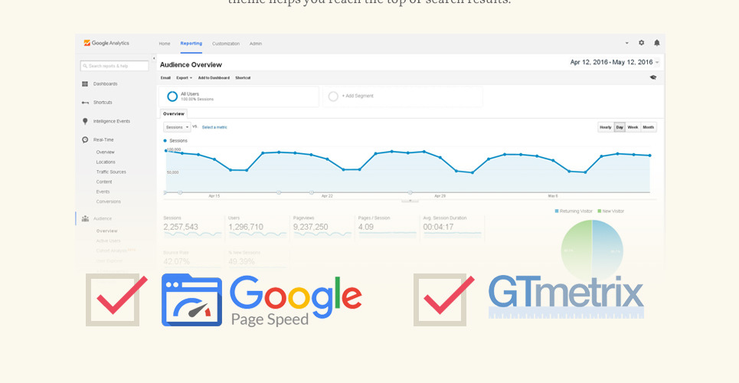The height and width of the screenshot is (383, 739).
Task: Open Dashboards in the sidebar
Action: (x=105, y=83)
